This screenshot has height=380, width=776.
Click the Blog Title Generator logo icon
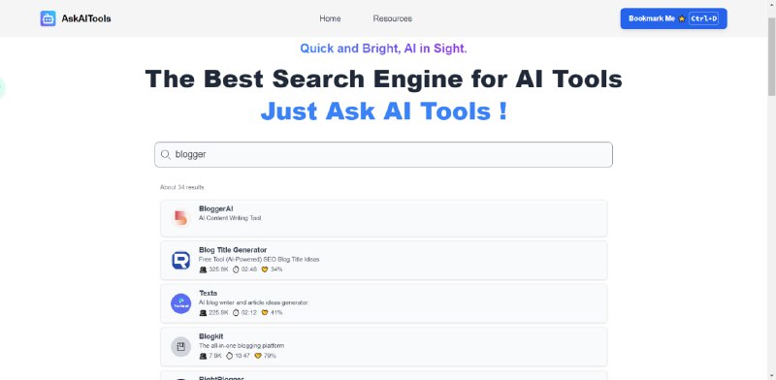coord(180,260)
